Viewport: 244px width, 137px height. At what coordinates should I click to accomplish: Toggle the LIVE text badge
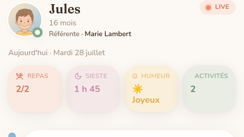point(218,7)
